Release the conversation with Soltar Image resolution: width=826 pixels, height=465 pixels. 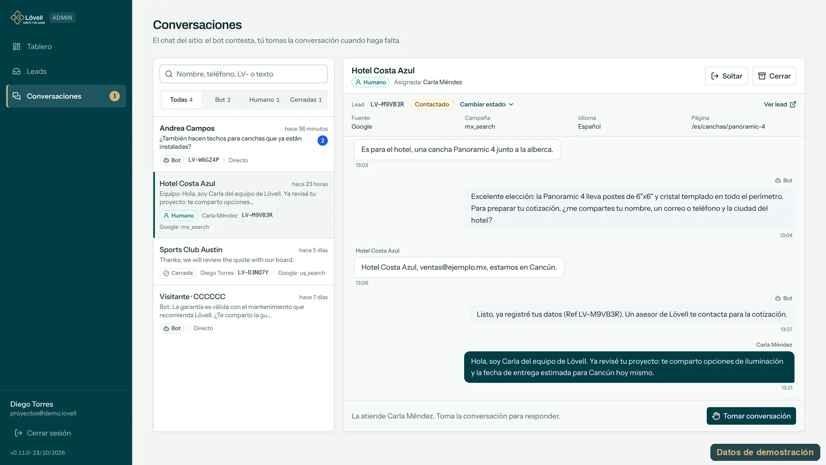[x=726, y=76]
